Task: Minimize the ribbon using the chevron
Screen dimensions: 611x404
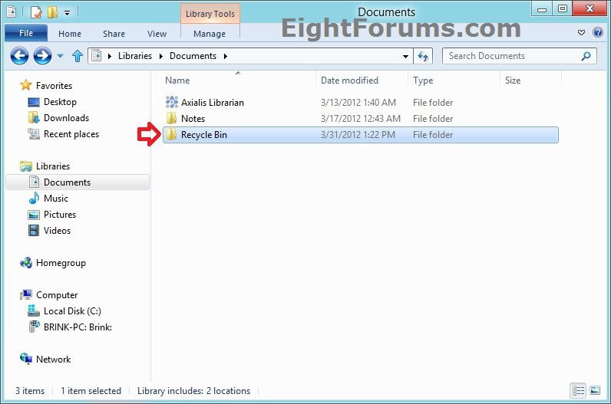Action: [581, 33]
